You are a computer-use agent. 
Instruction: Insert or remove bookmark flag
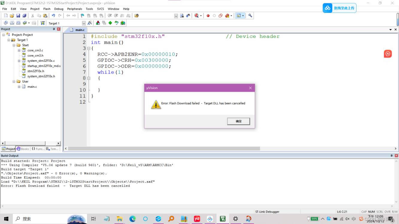(83, 16)
